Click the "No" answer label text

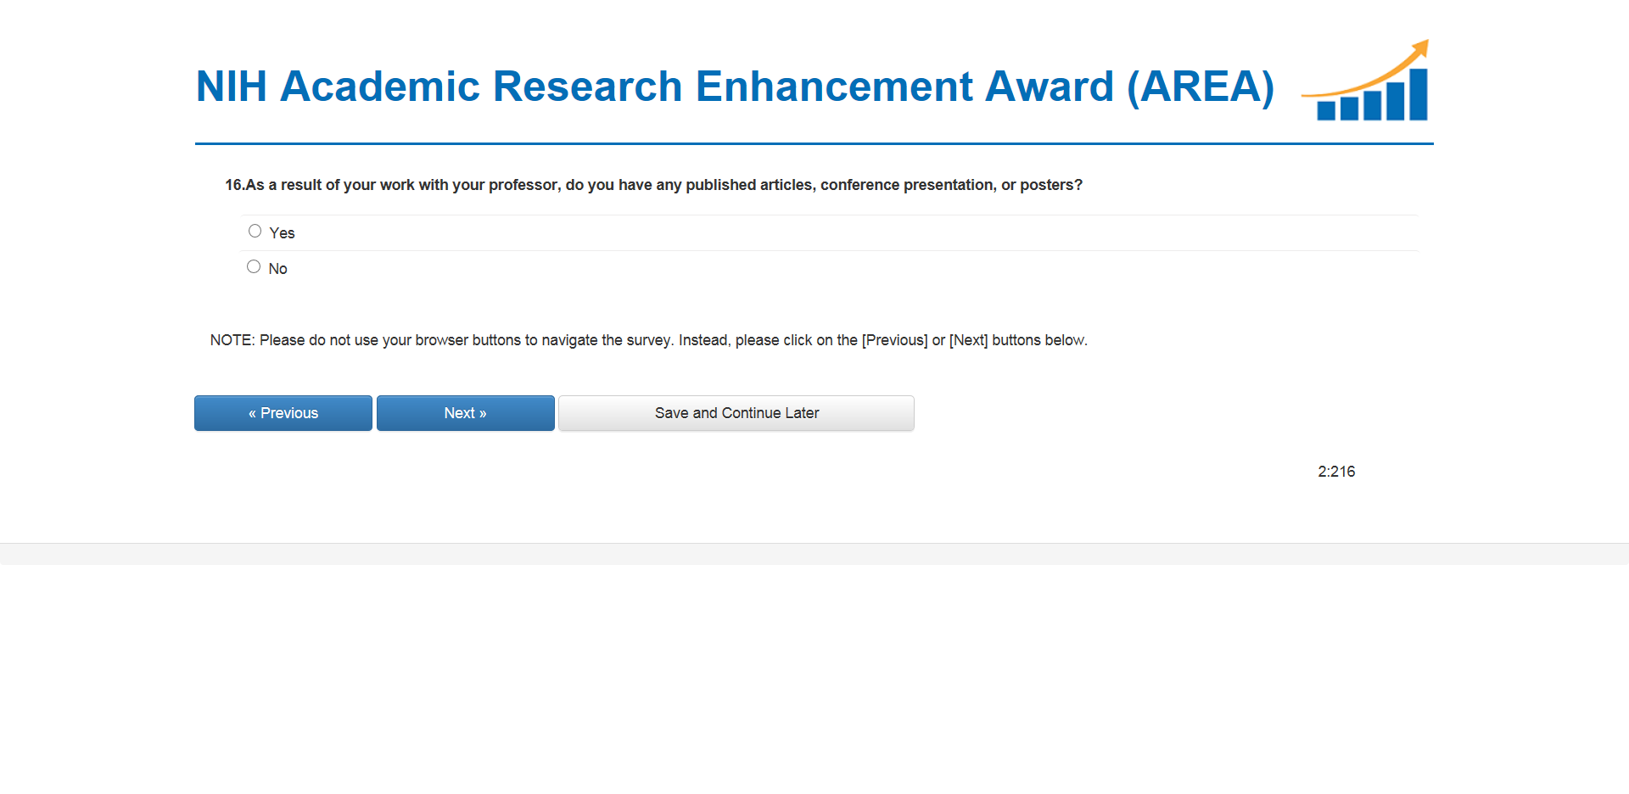point(277,269)
